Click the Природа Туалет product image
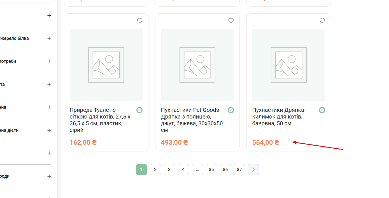Screen dimensions: 389x198 pyautogui.click(x=106, y=65)
